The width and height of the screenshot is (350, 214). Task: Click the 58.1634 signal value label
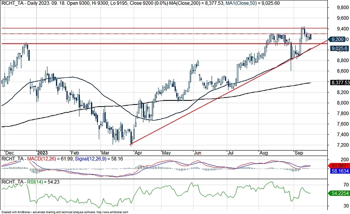coord(340,171)
